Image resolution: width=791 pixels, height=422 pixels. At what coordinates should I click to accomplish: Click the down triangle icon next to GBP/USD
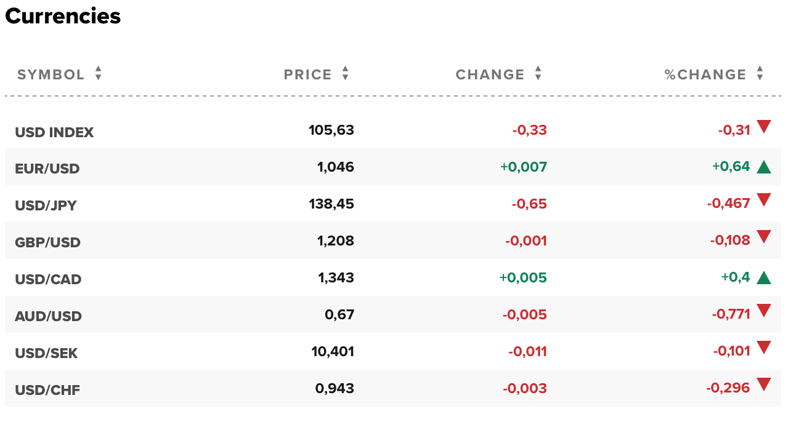click(763, 239)
